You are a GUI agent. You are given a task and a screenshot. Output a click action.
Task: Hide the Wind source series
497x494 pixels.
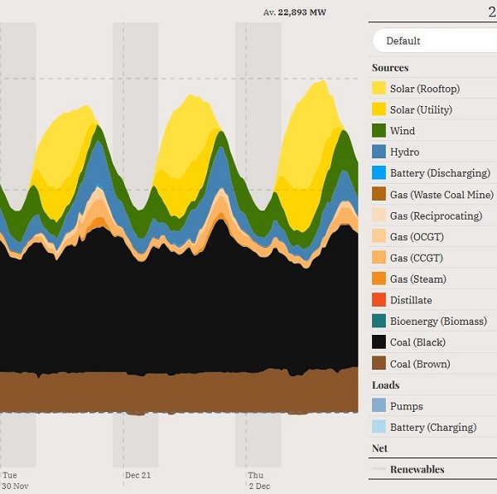click(403, 131)
